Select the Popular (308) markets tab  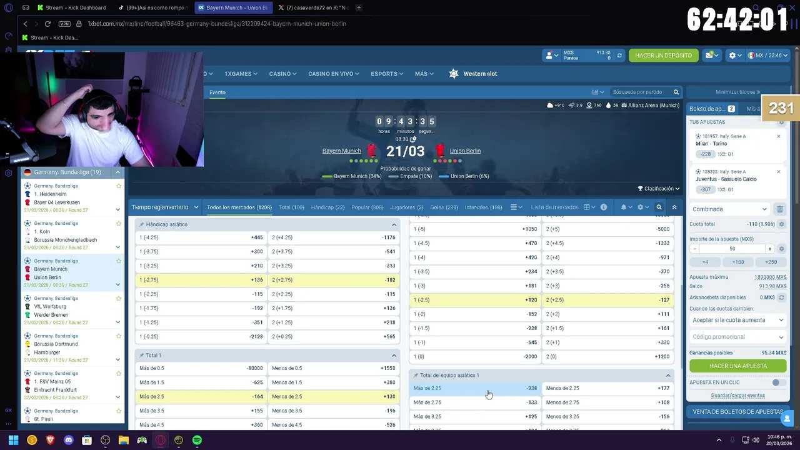(367, 207)
